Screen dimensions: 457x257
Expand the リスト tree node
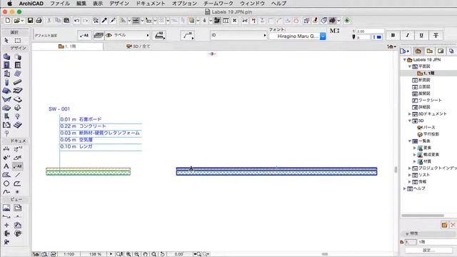[410, 175]
